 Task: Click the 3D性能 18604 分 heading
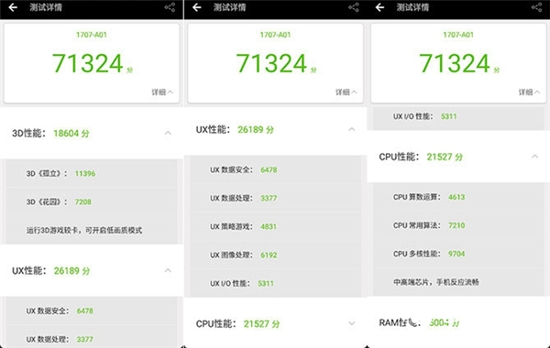[50, 133]
